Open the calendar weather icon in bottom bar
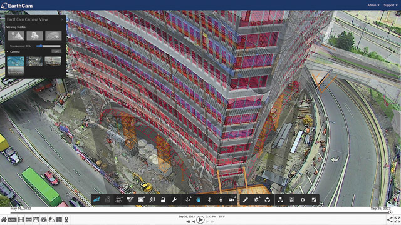 click(36, 219)
